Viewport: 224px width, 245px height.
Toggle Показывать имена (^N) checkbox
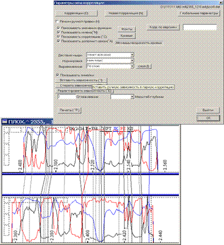(x=58, y=32)
